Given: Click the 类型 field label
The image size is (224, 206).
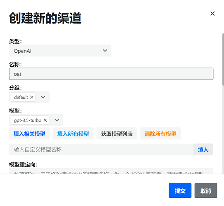Looking at the screenshot, I should (15, 41).
